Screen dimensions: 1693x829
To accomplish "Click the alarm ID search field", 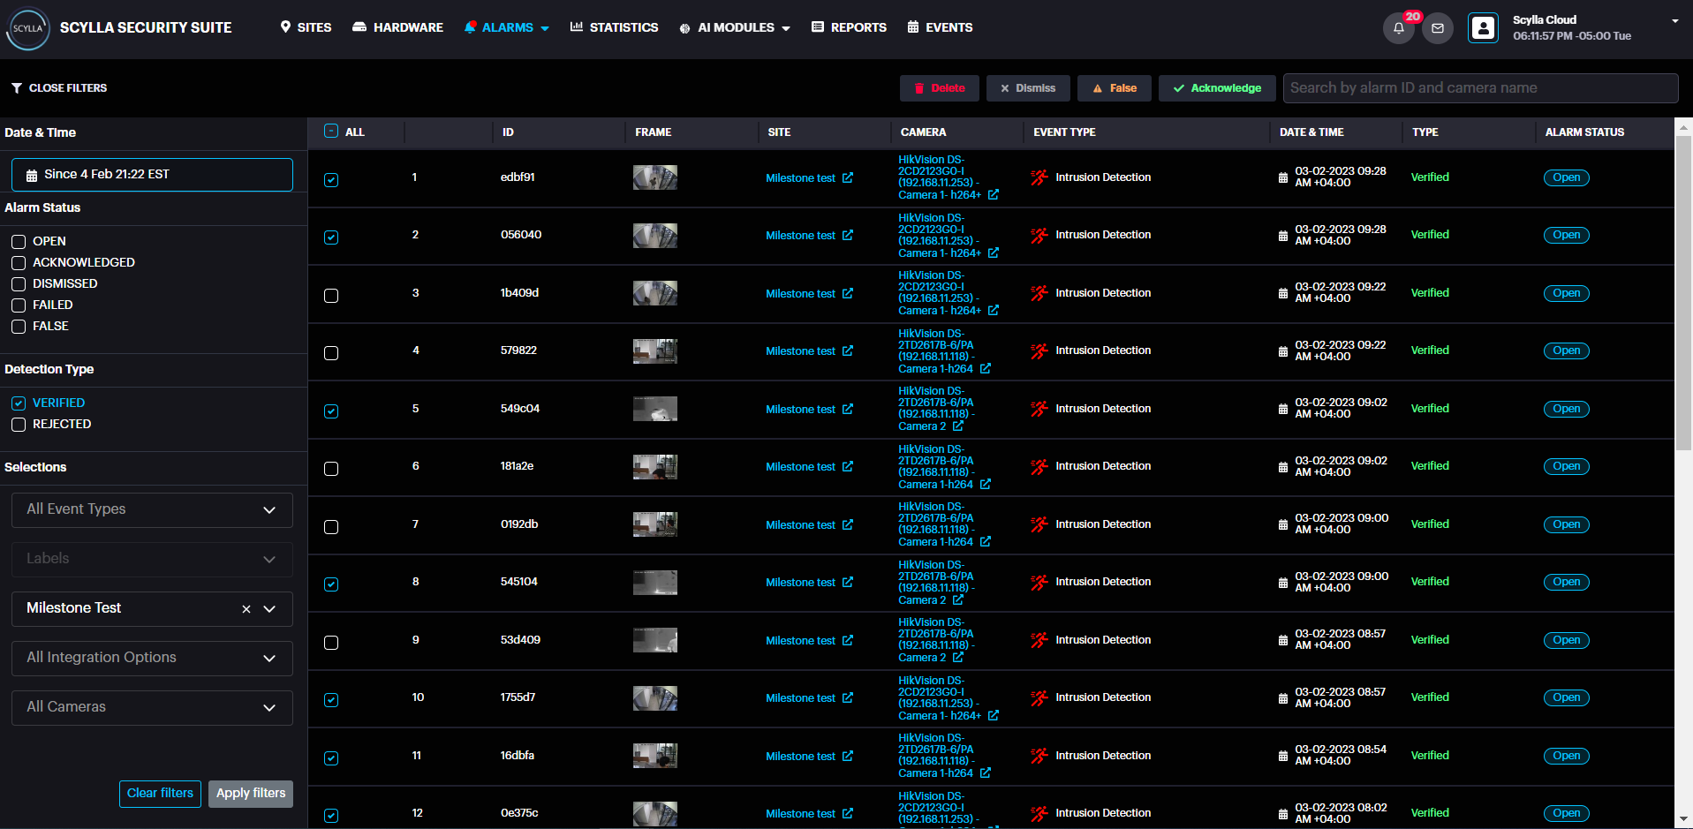I will point(1479,88).
